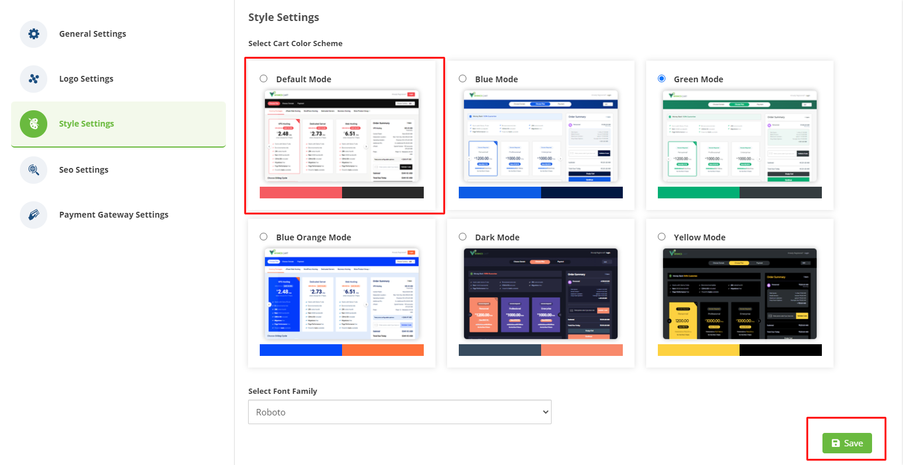Click the Logo Settings icon
903x465 pixels.
(x=34, y=79)
